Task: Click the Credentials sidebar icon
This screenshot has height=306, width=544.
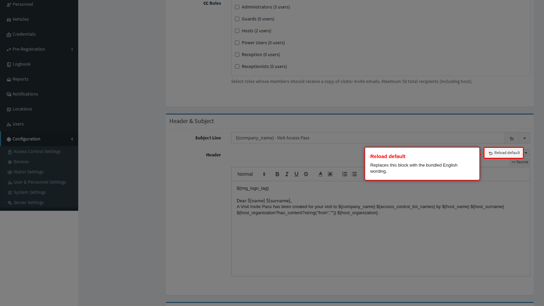Action: [x=9, y=35]
